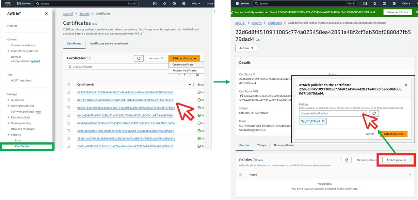Switch to Certificates you've transferred tab
This screenshot has width=418, height=200.
coord(109,43)
